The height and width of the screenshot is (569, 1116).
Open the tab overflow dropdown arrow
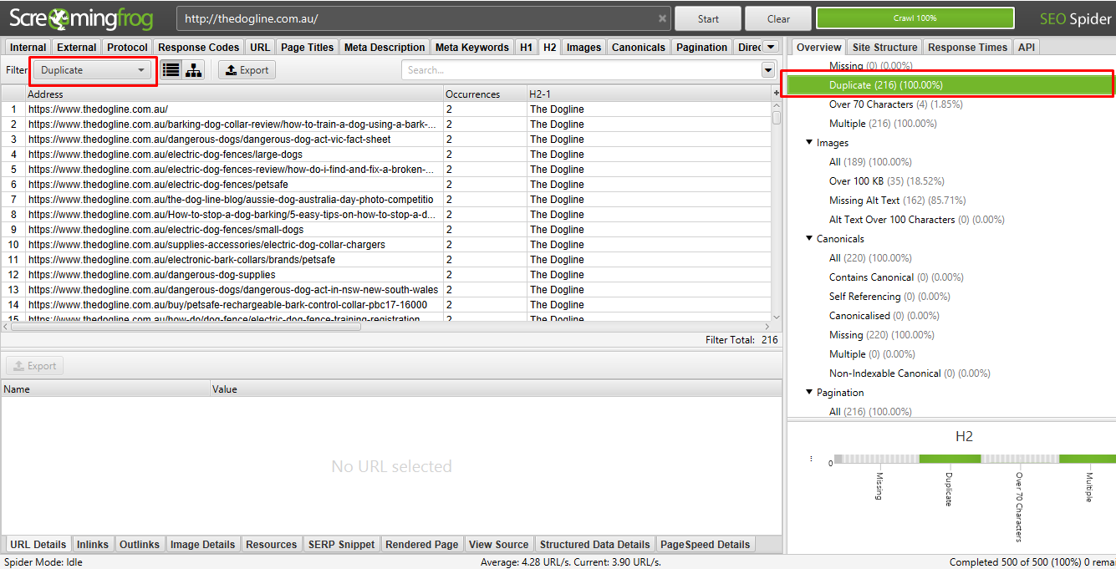tap(771, 48)
